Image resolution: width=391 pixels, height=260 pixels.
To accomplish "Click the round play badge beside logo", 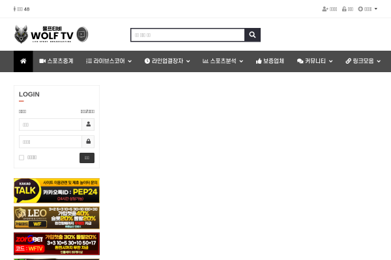I will pos(82,34).
